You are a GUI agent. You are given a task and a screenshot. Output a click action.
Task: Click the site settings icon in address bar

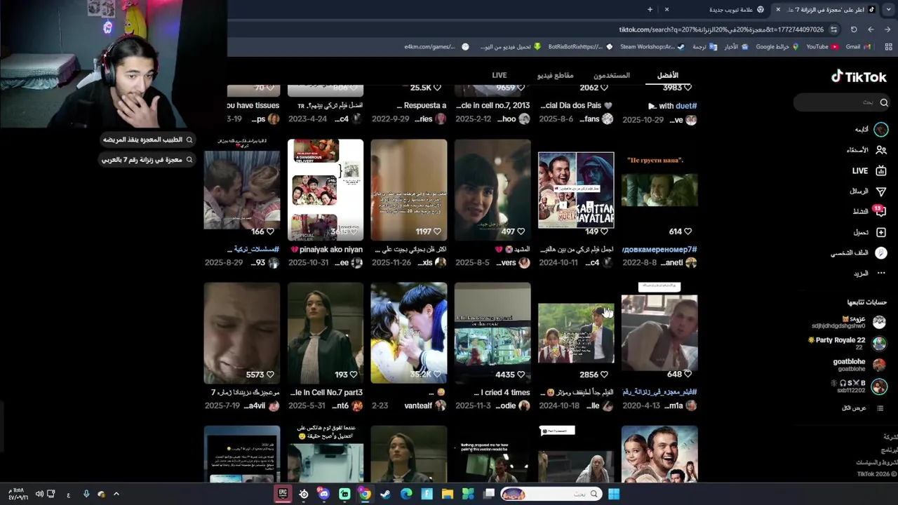point(833,29)
